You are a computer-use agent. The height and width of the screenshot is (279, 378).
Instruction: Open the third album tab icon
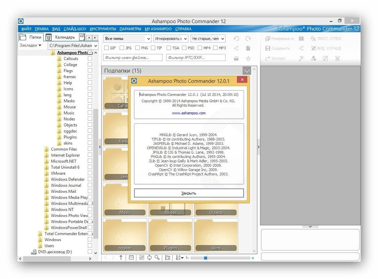(x=82, y=37)
